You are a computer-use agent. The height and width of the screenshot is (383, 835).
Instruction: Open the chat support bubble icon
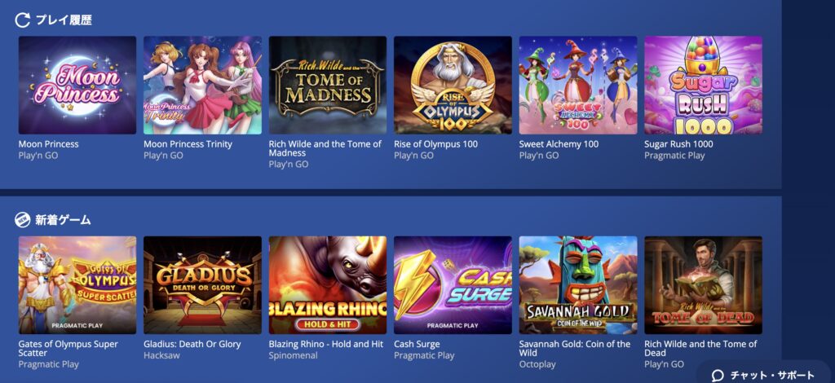(718, 376)
